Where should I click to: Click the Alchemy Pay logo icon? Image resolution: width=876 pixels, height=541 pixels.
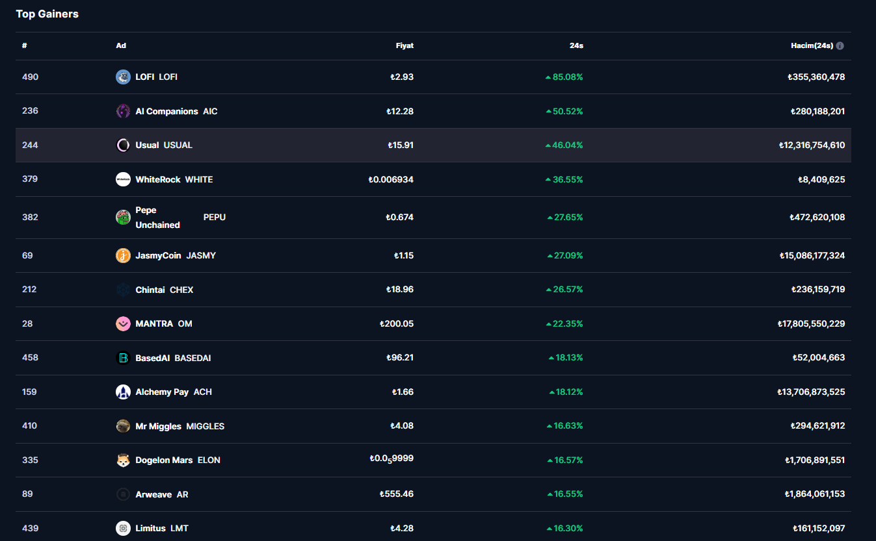click(123, 392)
